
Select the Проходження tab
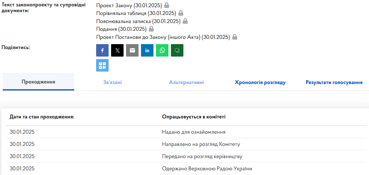[38, 82]
